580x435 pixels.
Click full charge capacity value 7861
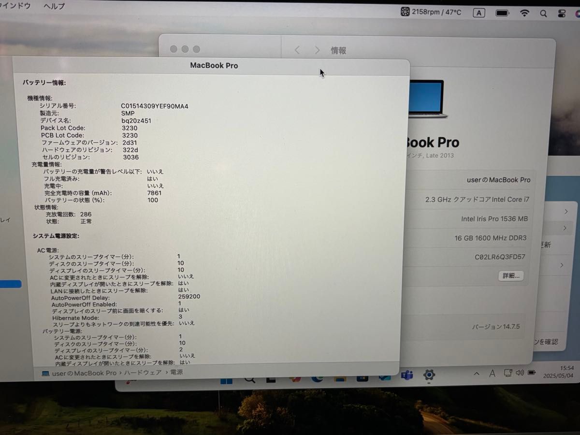(154, 193)
